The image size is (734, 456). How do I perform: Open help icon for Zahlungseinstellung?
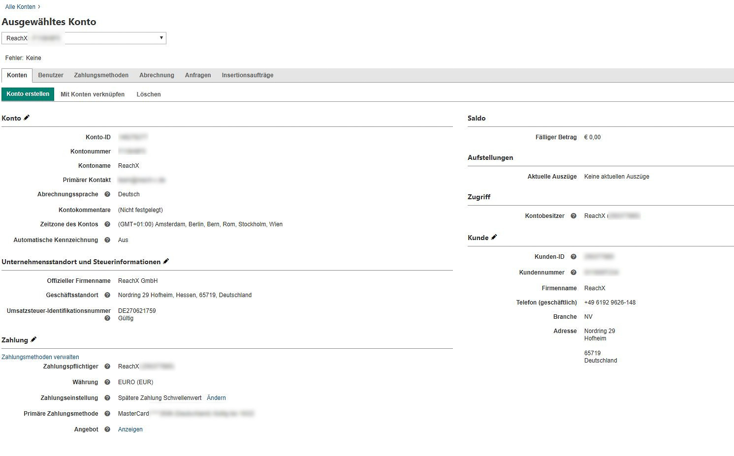(107, 398)
